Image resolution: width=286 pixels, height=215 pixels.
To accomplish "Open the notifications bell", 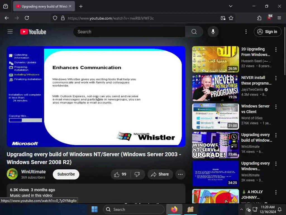I will pyautogui.click(x=279, y=209).
